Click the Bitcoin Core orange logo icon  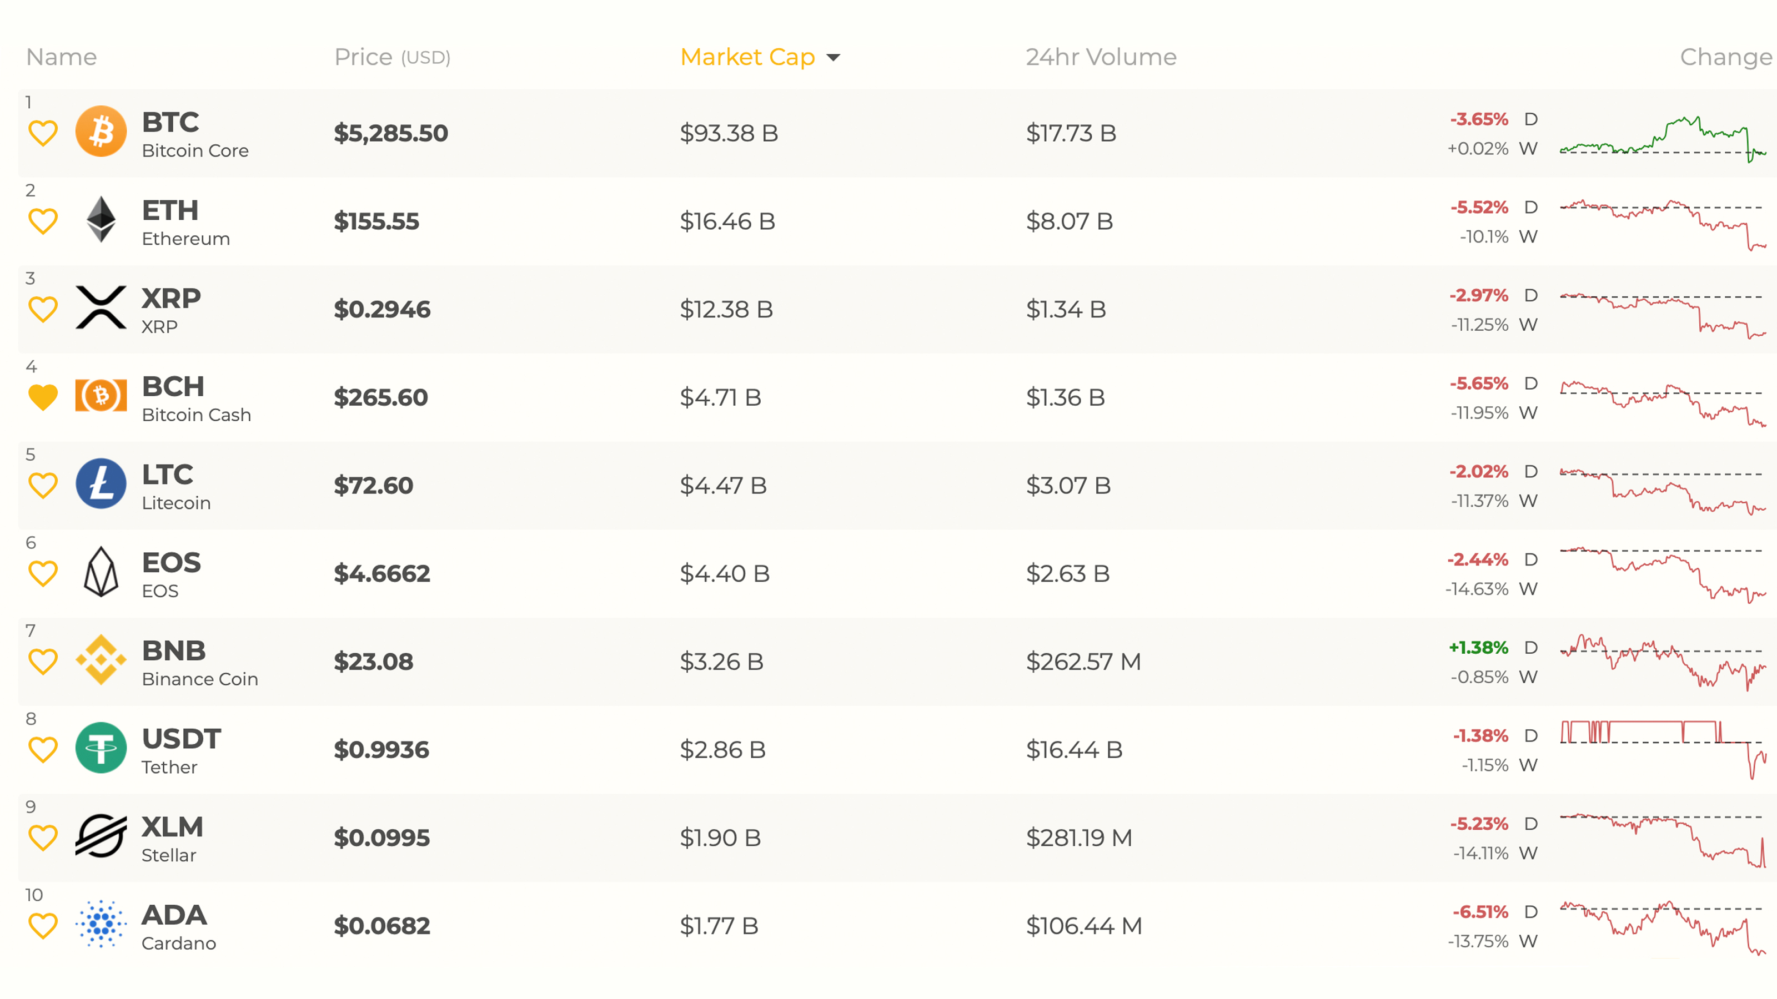pyautogui.click(x=101, y=131)
